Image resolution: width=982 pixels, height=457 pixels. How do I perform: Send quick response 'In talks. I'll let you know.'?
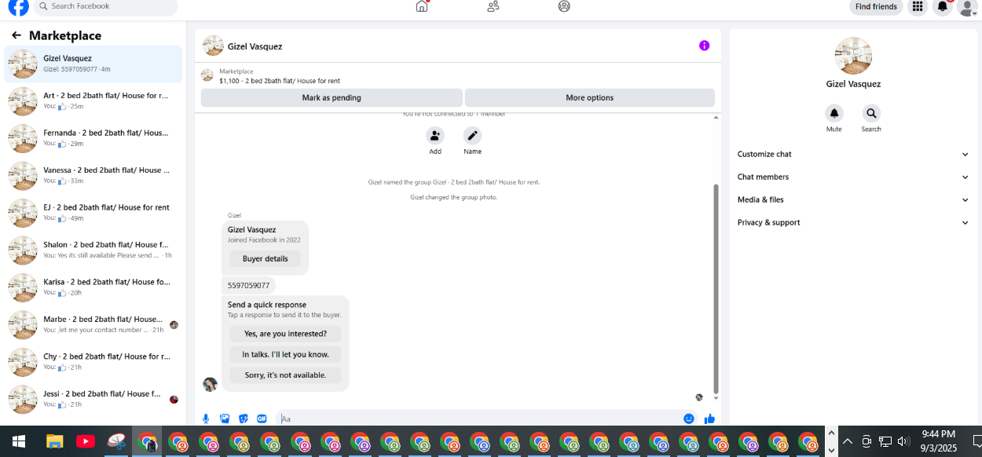[285, 354]
